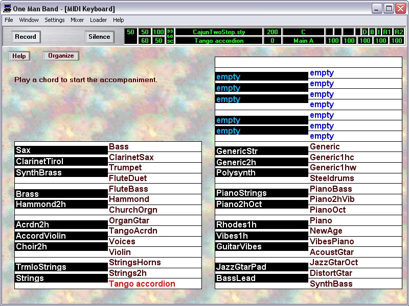Select the SynthBrass black key
The height and width of the screenshot is (306, 409).
[x=61, y=172]
